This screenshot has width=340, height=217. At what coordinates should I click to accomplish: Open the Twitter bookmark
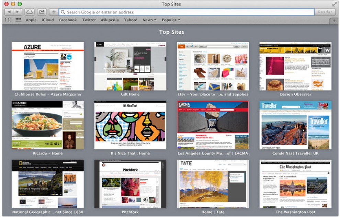pos(89,20)
